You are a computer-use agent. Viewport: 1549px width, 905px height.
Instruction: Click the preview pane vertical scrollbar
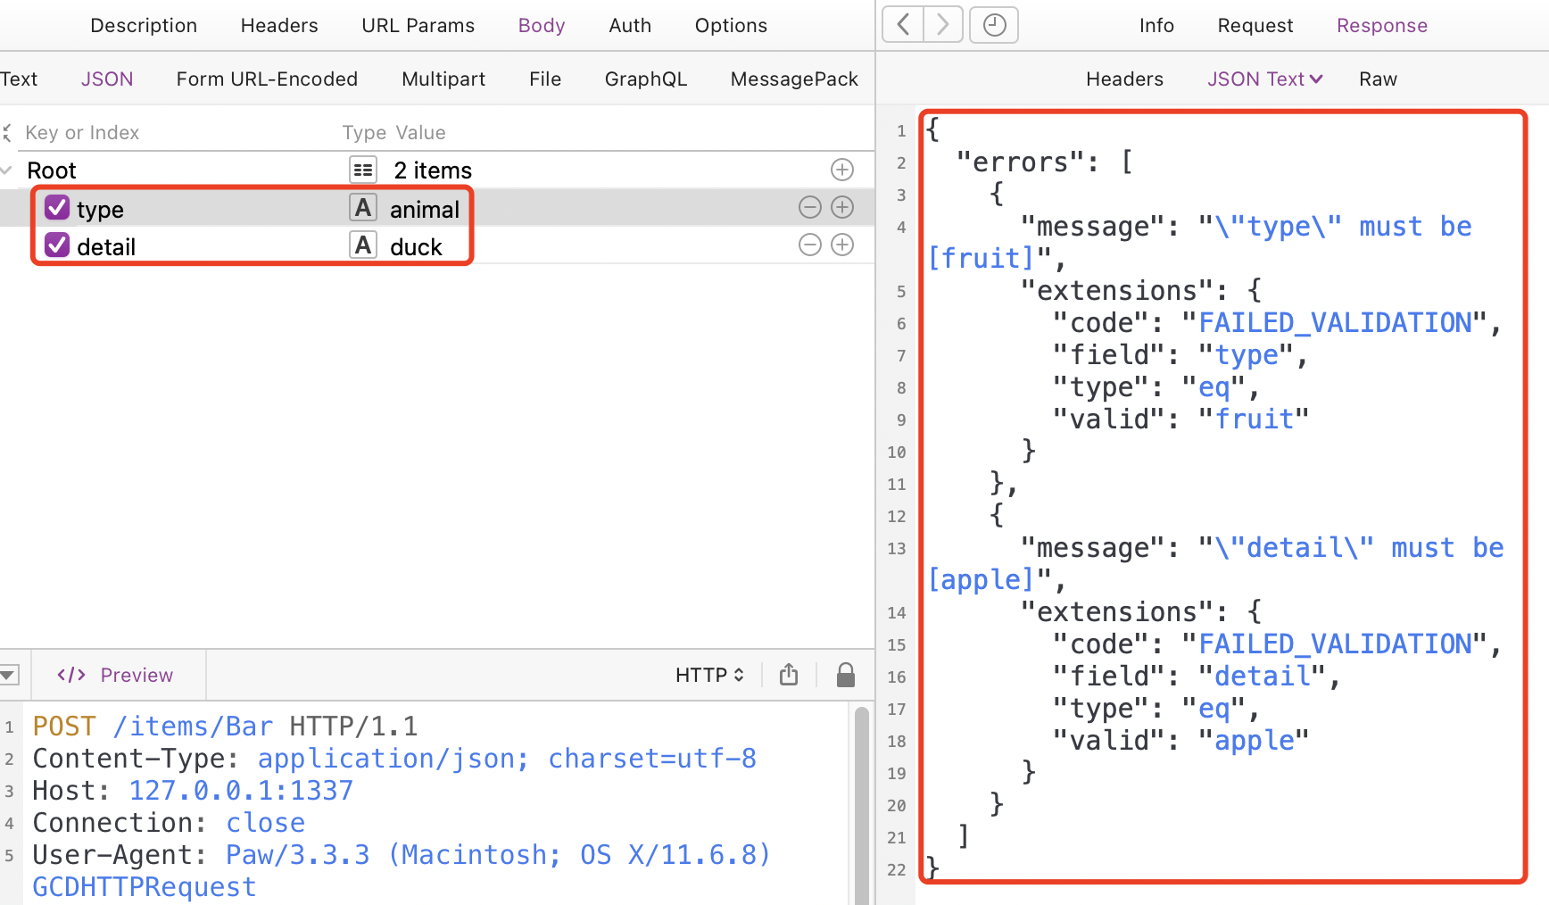pyautogui.click(x=861, y=805)
